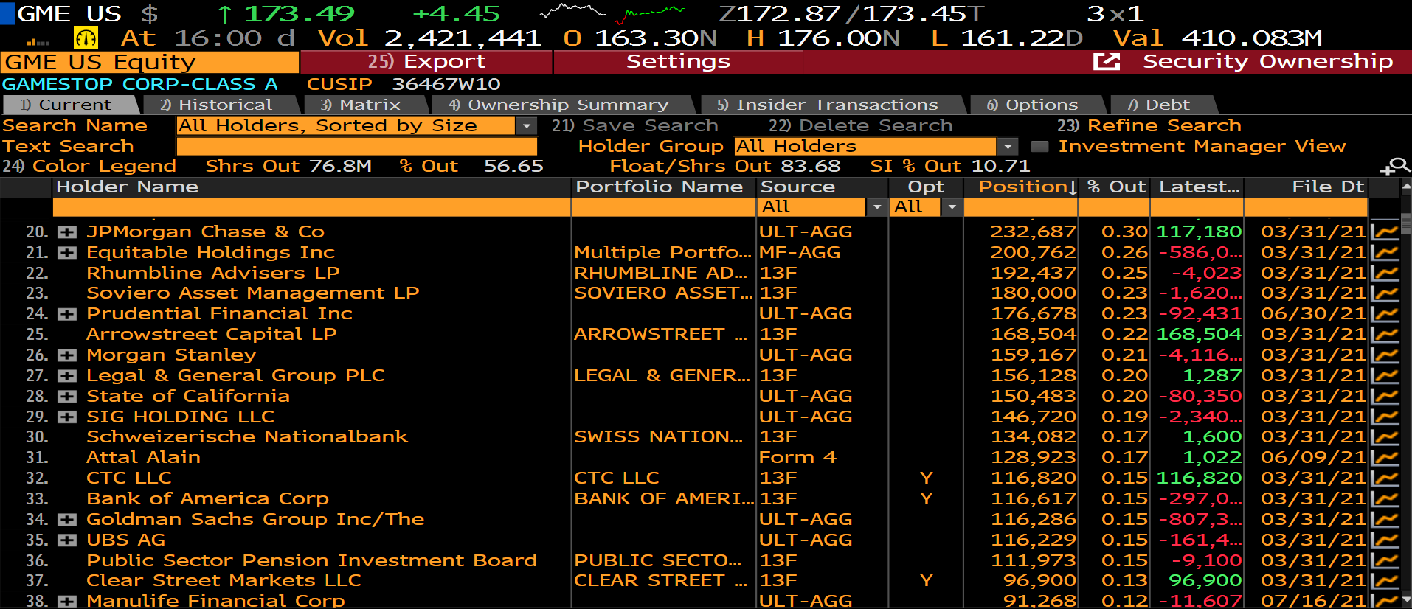Select the Current tab
Viewport: 1412px width, 609px height.
tap(66, 105)
